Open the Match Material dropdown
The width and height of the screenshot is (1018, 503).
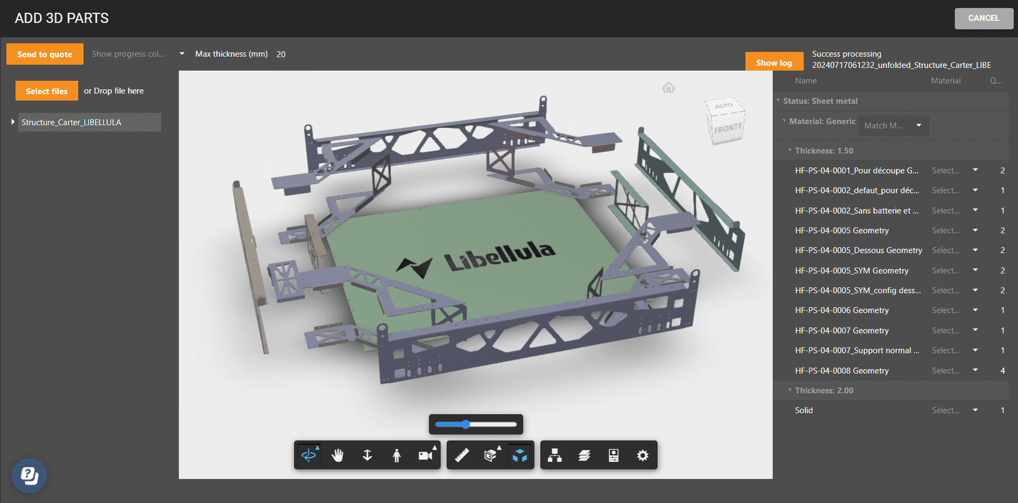pos(893,126)
